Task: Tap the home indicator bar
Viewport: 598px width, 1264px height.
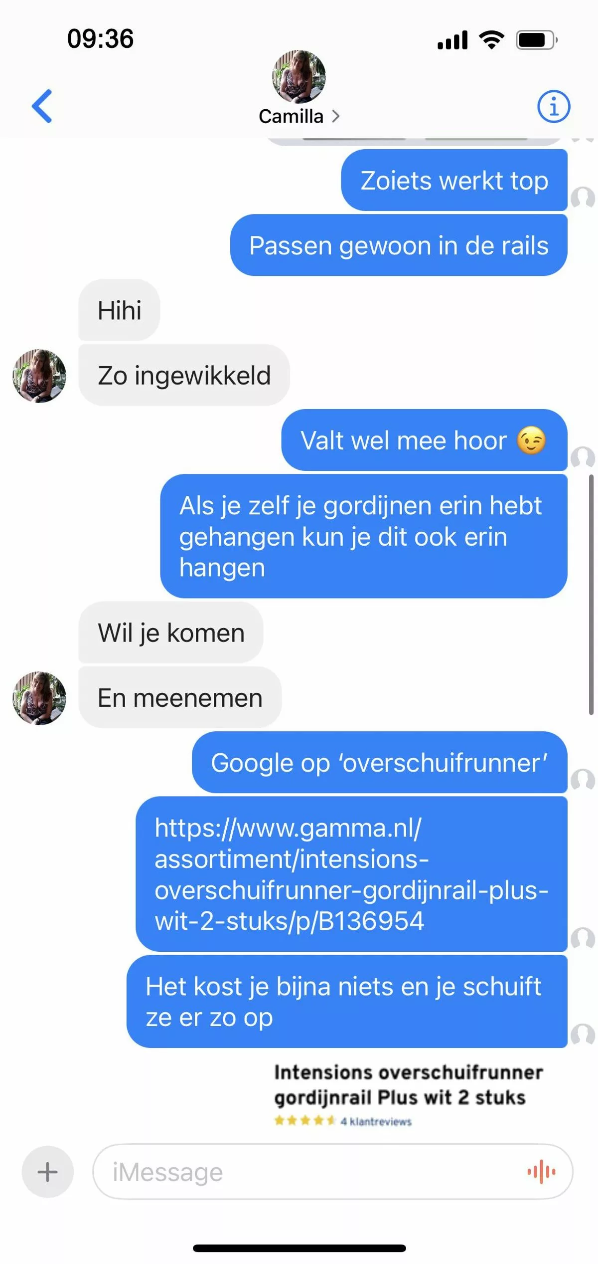Action: 299,1248
